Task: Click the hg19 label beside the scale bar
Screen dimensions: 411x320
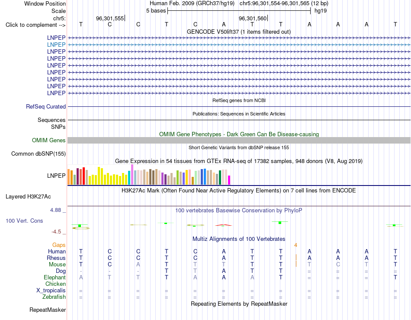Action: pos(320,11)
